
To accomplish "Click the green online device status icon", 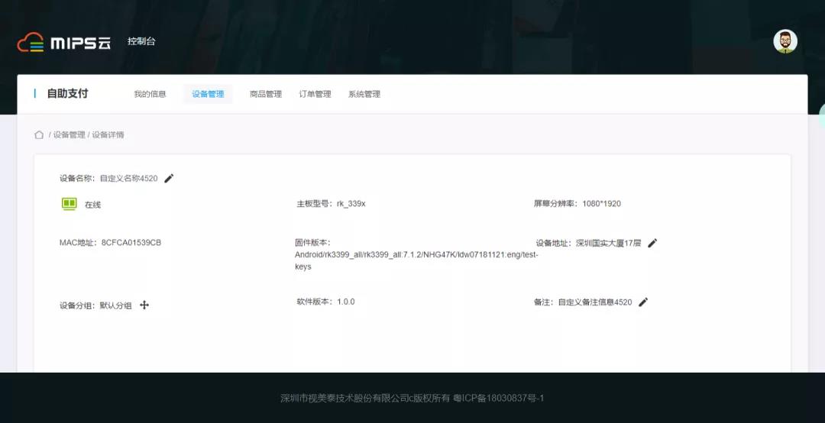I will (70, 204).
